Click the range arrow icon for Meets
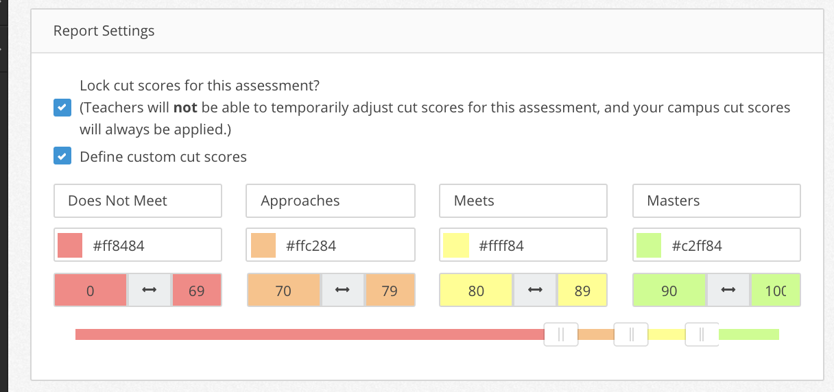The width and height of the screenshot is (834, 392). pos(535,291)
